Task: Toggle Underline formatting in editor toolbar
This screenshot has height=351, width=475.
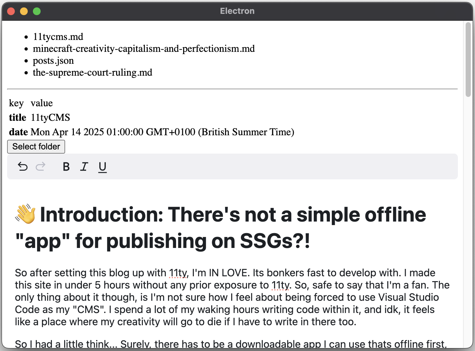Action: pyautogui.click(x=103, y=167)
